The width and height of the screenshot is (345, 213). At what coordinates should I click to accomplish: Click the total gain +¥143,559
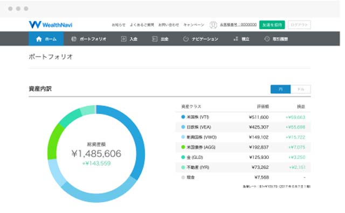[x=96, y=163]
